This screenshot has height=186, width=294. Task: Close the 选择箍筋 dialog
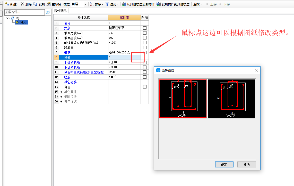click(256, 70)
